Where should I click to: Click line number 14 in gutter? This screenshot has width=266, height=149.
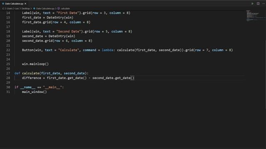8,13
